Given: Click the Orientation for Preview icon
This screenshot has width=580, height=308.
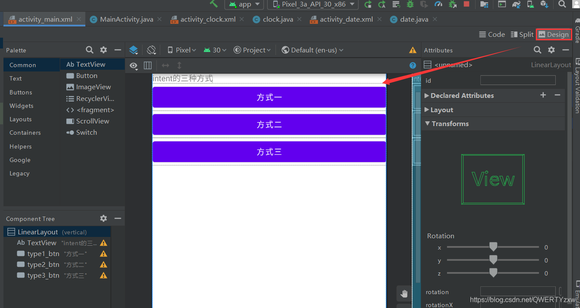Looking at the screenshot, I should coord(151,50).
